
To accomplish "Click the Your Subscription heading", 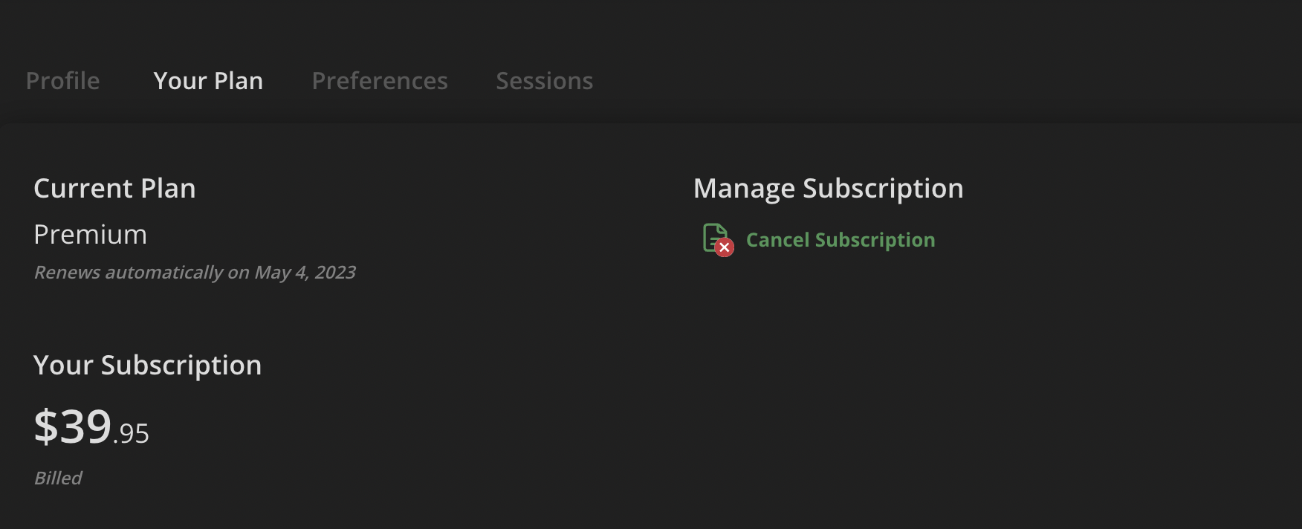I will [x=148, y=366].
